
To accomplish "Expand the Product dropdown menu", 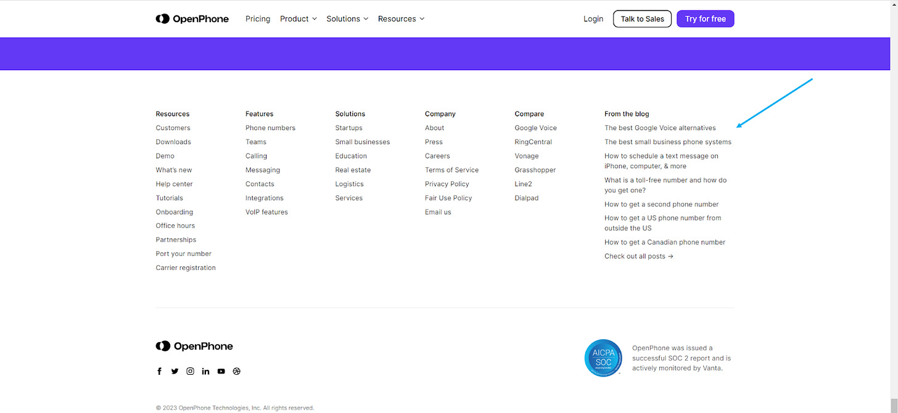I will tap(299, 19).
